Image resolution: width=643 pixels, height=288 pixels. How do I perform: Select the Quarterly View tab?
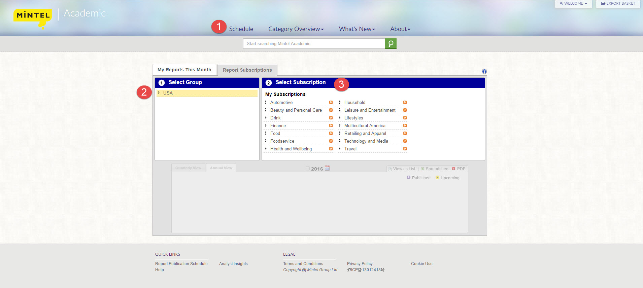pyautogui.click(x=188, y=168)
